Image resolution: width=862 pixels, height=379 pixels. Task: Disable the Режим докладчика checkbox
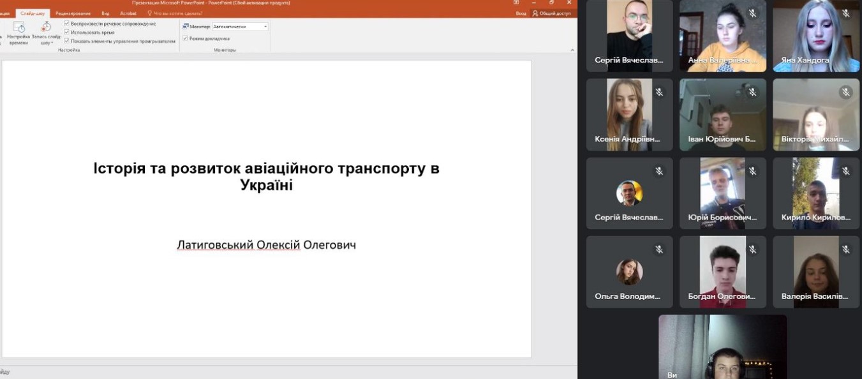pyautogui.click(x=186, y=38)
